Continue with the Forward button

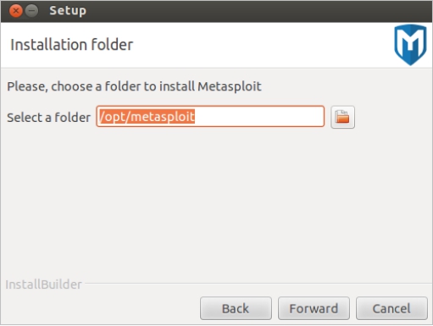point(314,308)
